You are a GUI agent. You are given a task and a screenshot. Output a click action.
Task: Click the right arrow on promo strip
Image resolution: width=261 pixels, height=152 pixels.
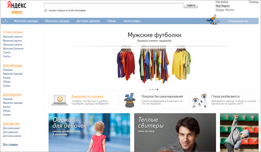tap(259, 101)
